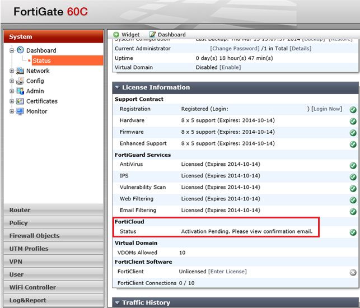Expand the Config tree node
Image resolution: width=360 pixels, height=308 pixels.
tap(12, 81)
